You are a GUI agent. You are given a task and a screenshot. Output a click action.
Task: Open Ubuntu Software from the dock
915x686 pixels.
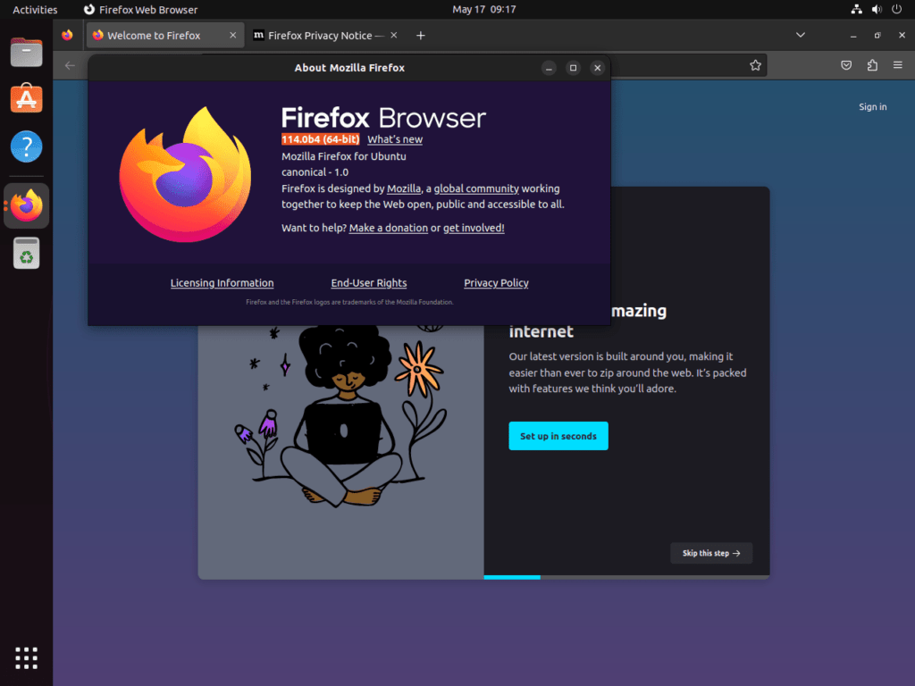26,98
